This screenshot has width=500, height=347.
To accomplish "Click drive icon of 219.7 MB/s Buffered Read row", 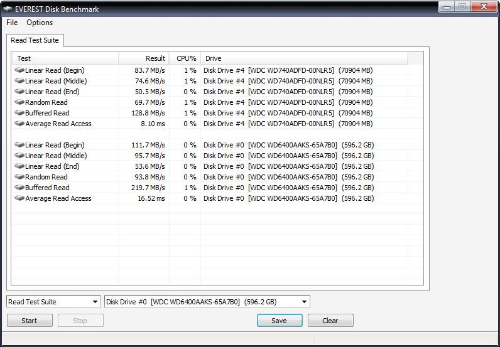I will click(19, 188).
